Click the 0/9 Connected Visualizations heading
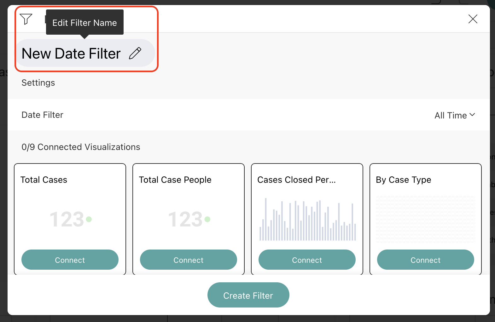The image size is (495, 322). [x=81, y=147]
